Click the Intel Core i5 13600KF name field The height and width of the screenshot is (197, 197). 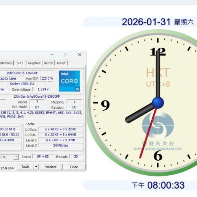point(27,73)
